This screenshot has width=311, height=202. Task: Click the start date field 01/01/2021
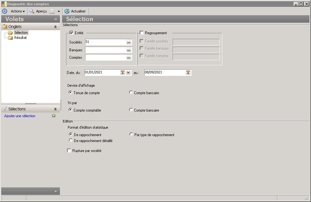pyautogui.click(x=102, y=72)
